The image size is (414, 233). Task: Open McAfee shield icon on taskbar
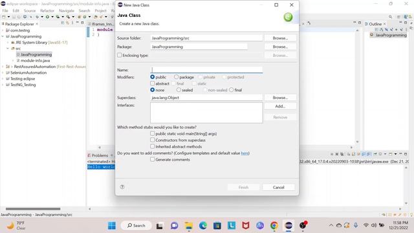(246, 226)
